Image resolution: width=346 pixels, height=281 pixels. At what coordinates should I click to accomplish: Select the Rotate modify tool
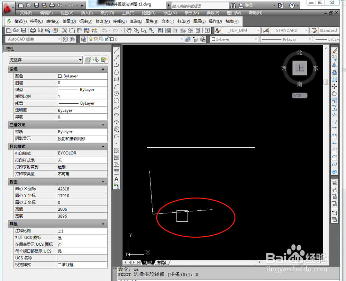(x=335, y=94)
